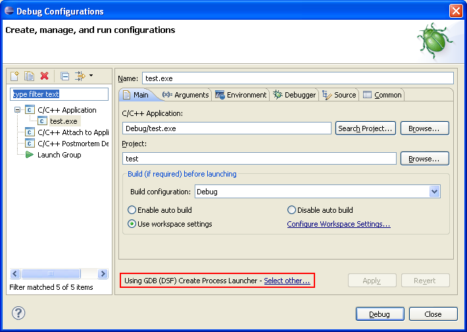Delete selected configuration with red X
This screenshot has height=332, width=467.
click(44, 76)
